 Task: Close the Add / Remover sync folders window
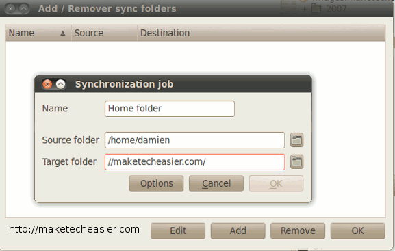[x=10, y=9]
